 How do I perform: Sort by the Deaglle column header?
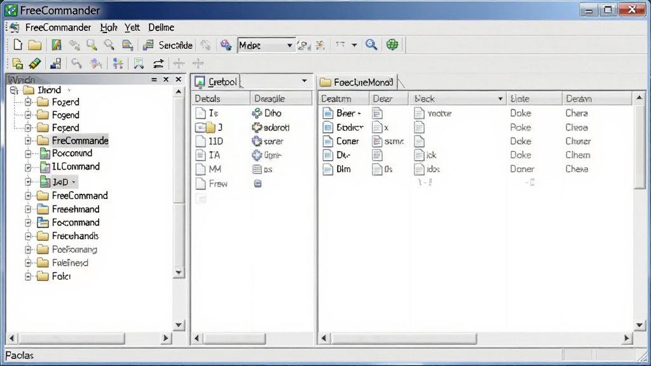pos(282,98)
